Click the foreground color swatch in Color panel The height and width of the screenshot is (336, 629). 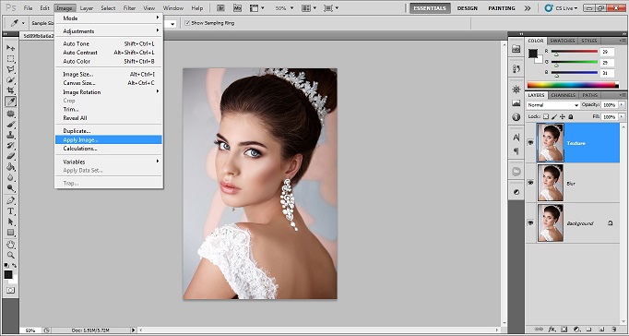pos(533,54)
